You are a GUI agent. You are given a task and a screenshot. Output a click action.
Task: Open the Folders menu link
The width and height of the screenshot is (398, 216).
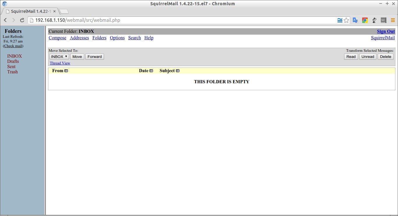click(99, 38)
